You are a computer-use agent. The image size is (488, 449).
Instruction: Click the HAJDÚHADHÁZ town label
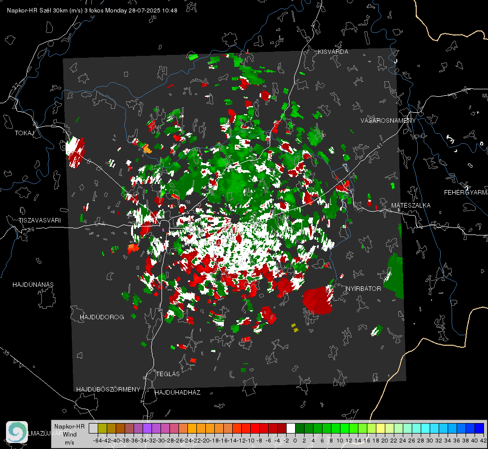[x=177, y=393]
